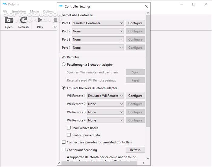Click Configure button for Port 3

tap(135, 39)
